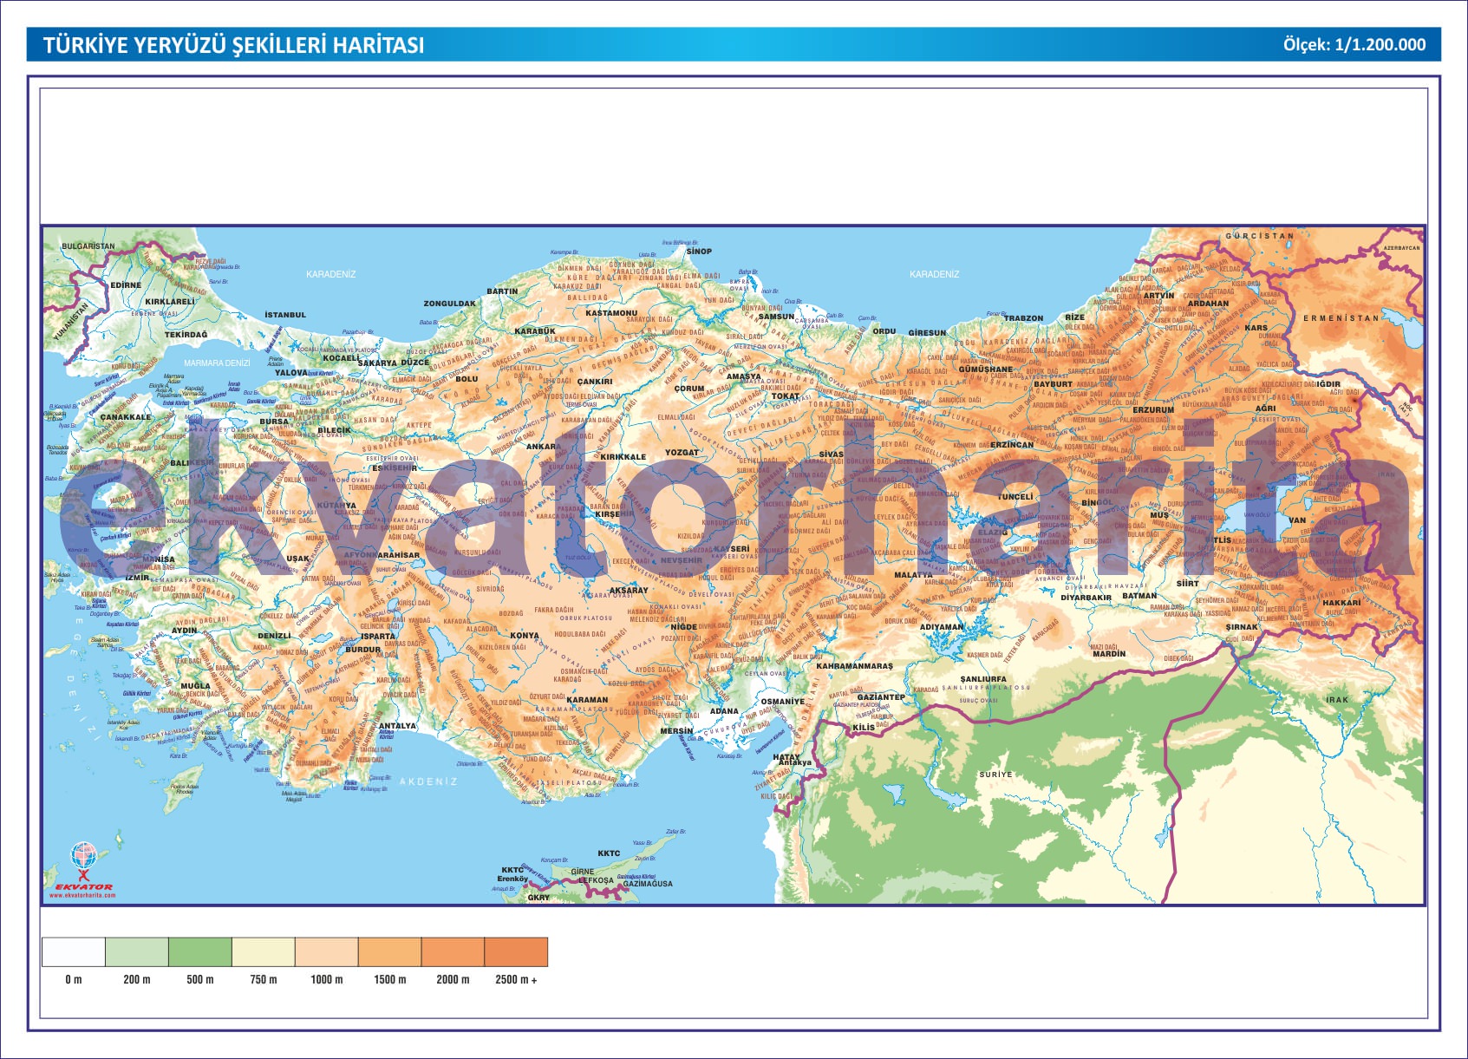Viewport: 1468px width, 1059px height.
Task: Click the ERMENİSTAN country label
Action: click(x=1341, y=318)
